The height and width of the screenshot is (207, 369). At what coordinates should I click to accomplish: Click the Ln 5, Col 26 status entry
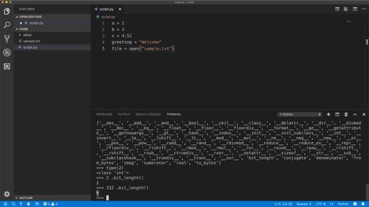(283, 204)
